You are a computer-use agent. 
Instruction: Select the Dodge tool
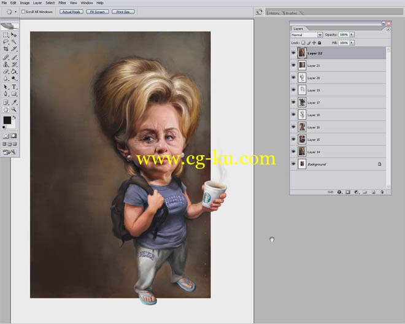point(14,79)
